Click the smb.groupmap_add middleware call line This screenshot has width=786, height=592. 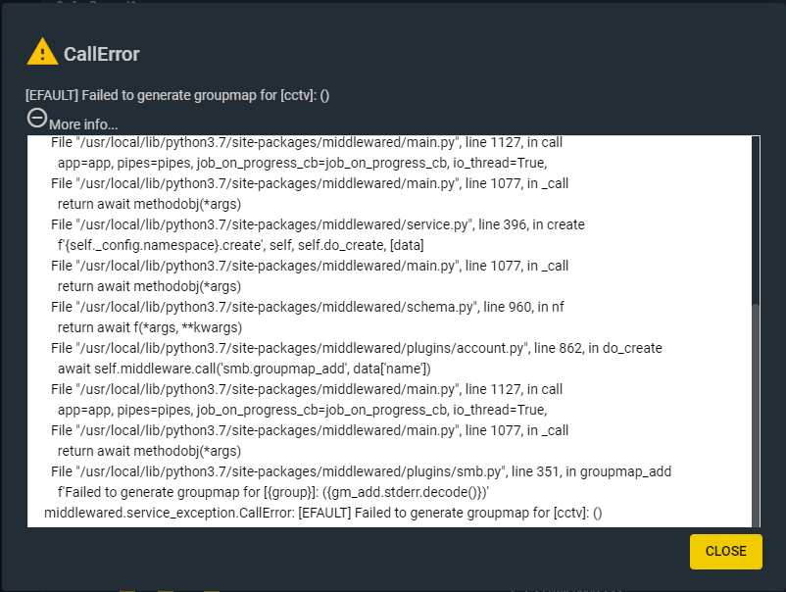coord(244,369)
